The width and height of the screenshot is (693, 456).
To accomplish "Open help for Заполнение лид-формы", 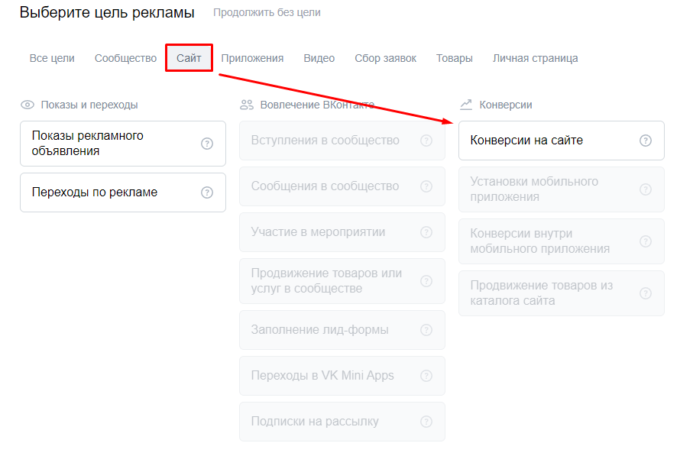I will 426,330.
